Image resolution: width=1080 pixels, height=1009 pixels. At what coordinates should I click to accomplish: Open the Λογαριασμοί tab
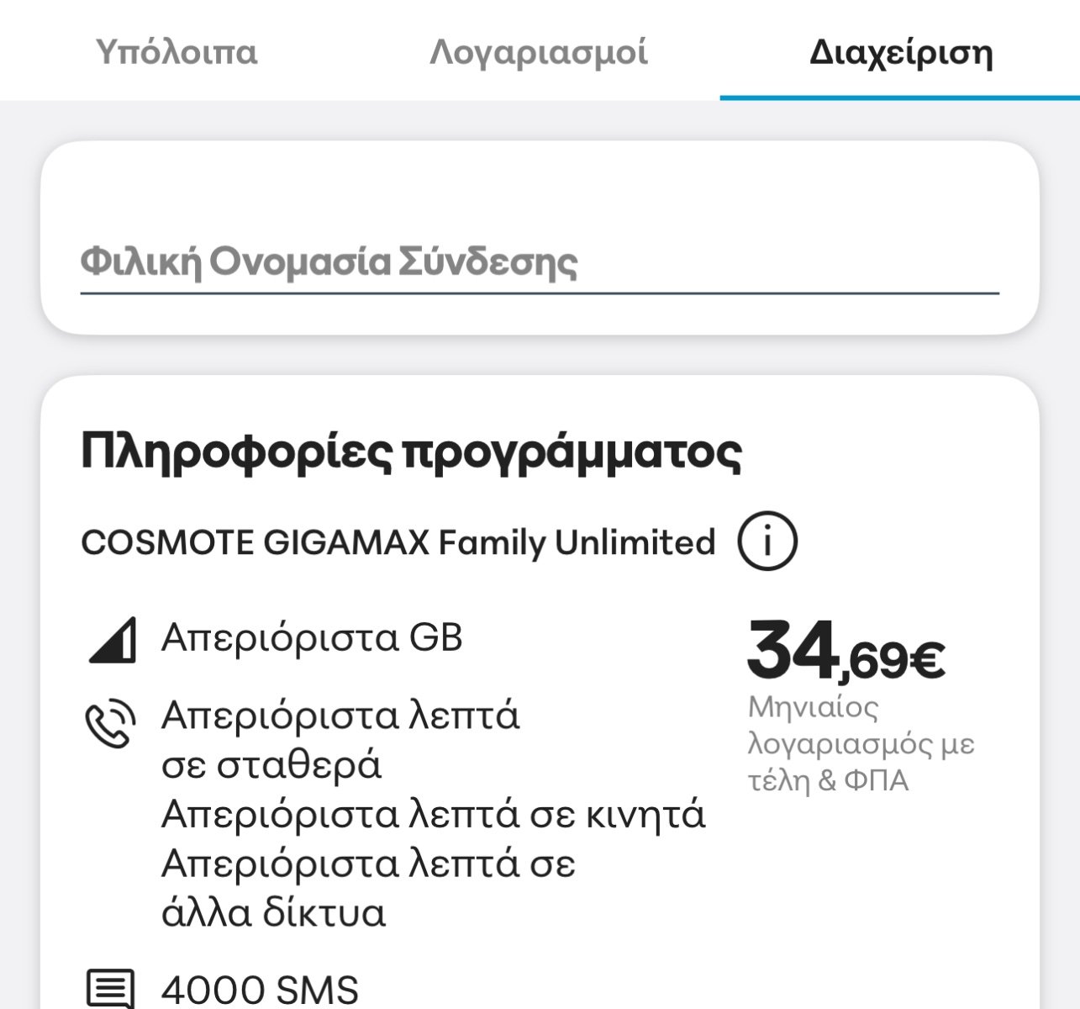[x=538, y=52]
